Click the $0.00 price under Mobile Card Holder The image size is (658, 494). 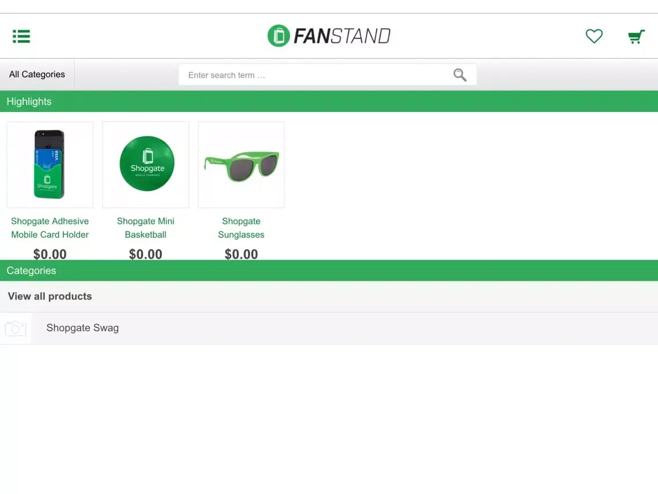50,254
